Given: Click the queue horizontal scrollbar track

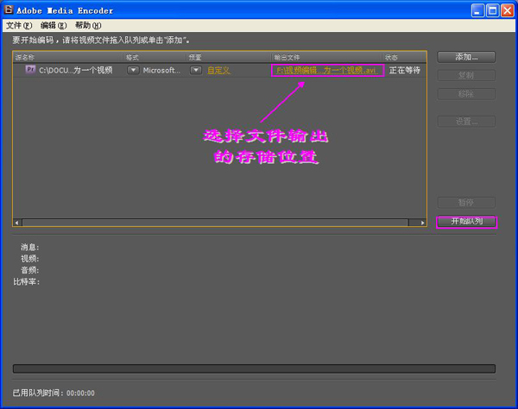Looking at the screenshot, I should tap(215, 223).
